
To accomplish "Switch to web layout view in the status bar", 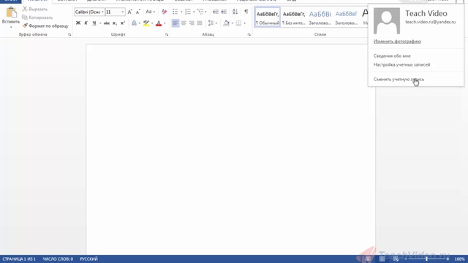I will (396, 259).
